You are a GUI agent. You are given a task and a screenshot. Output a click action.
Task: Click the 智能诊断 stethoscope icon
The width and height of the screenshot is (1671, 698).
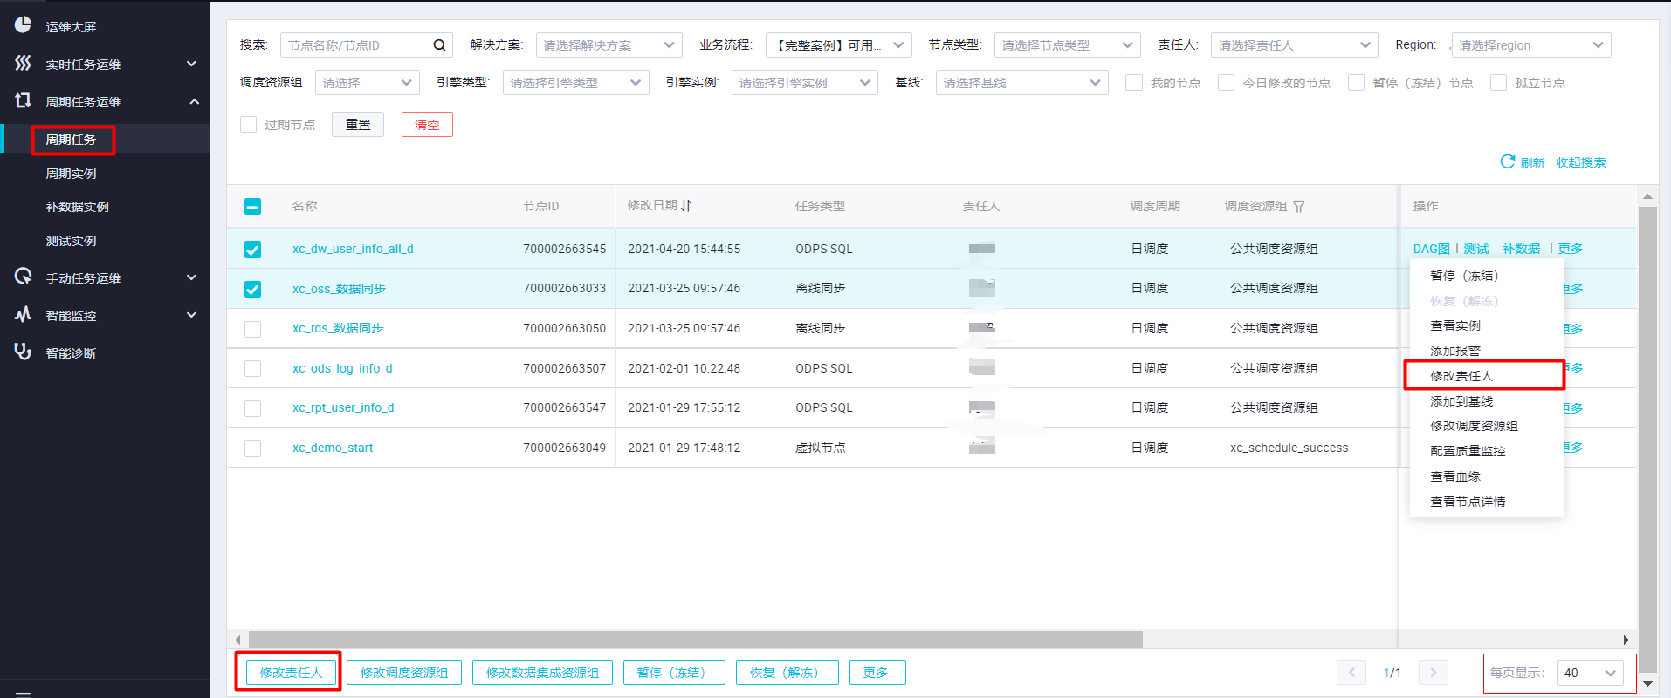click(23, 352)
